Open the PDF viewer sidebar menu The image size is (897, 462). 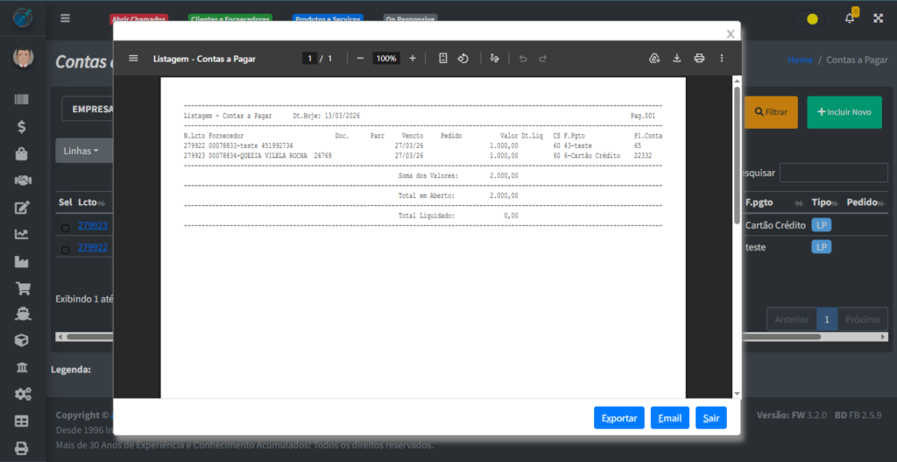(x=133, y=58)
